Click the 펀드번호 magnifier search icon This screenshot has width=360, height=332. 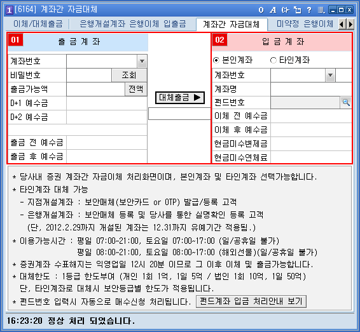point(346,102)
